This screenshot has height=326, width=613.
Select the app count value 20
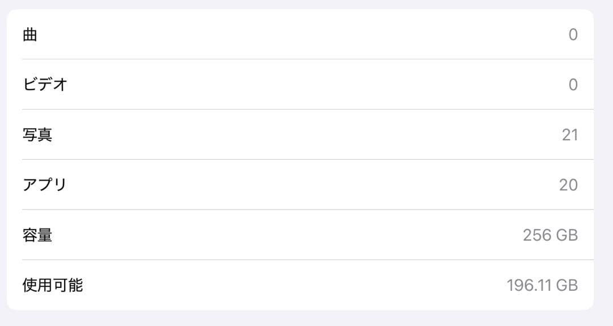568,185
